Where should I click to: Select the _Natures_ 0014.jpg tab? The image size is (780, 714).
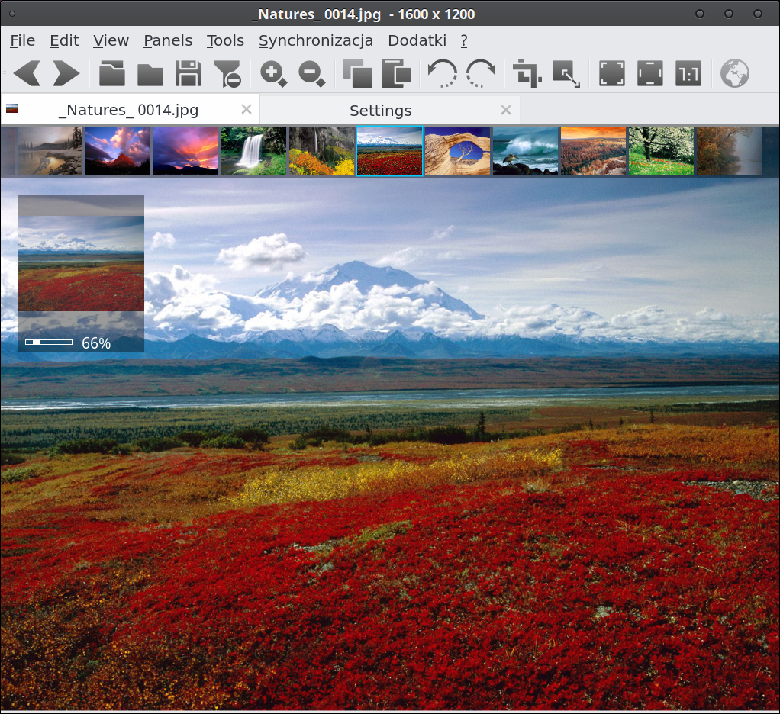129,110
